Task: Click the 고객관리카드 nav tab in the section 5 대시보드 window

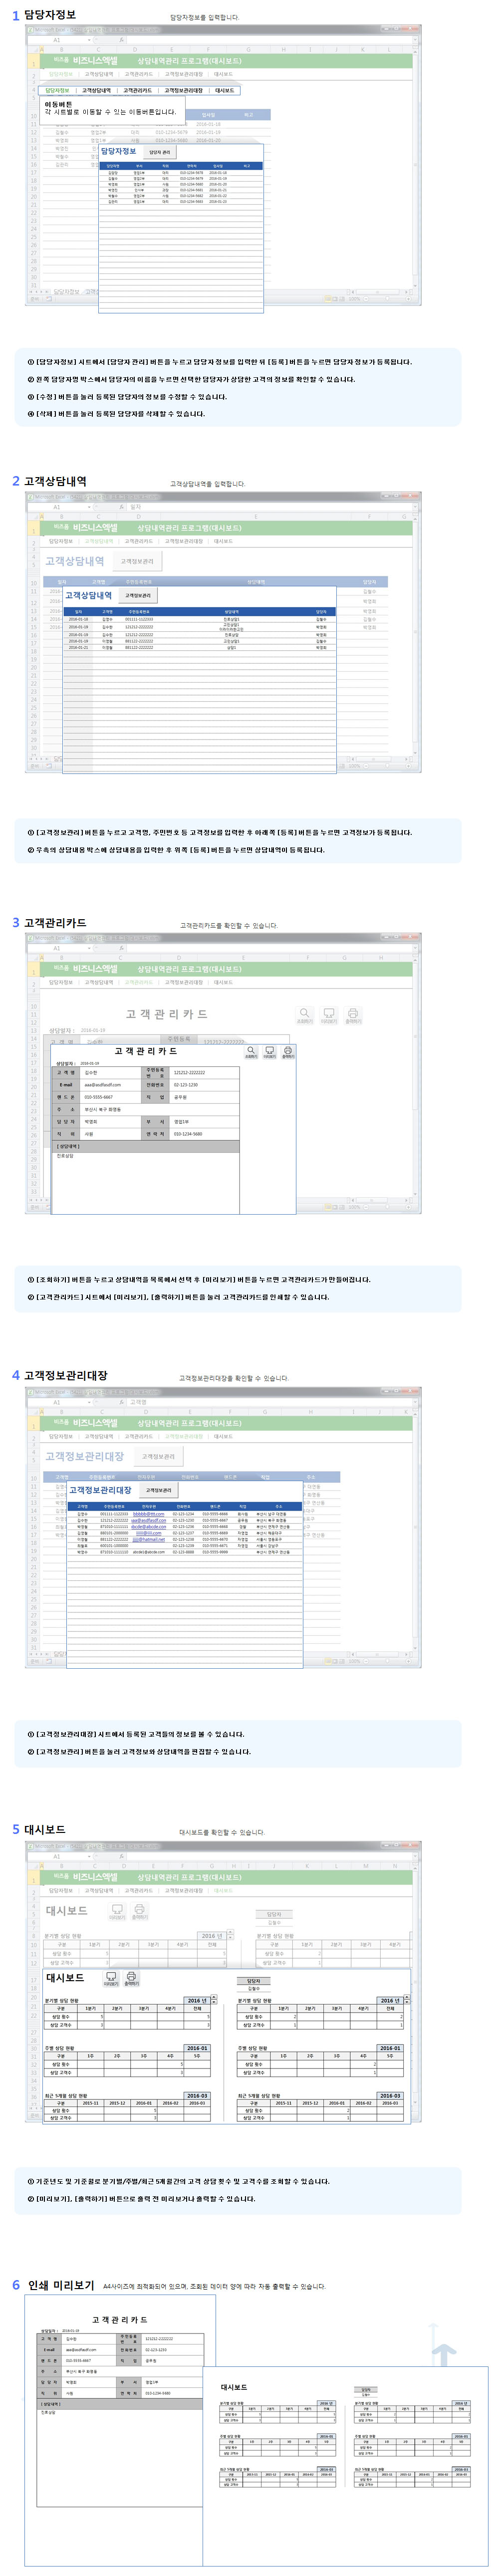Action: point(139,1890)
